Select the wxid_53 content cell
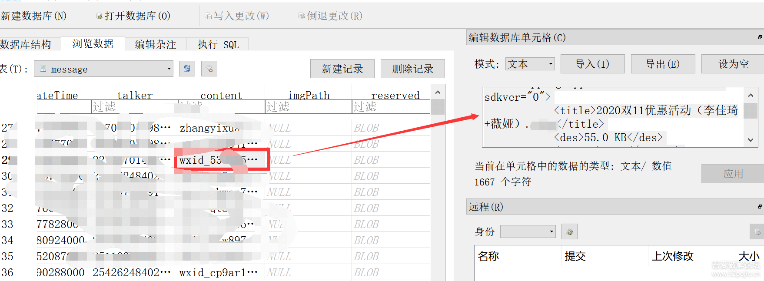The width and height of the screenshot is (764, 281). (222, 160)
